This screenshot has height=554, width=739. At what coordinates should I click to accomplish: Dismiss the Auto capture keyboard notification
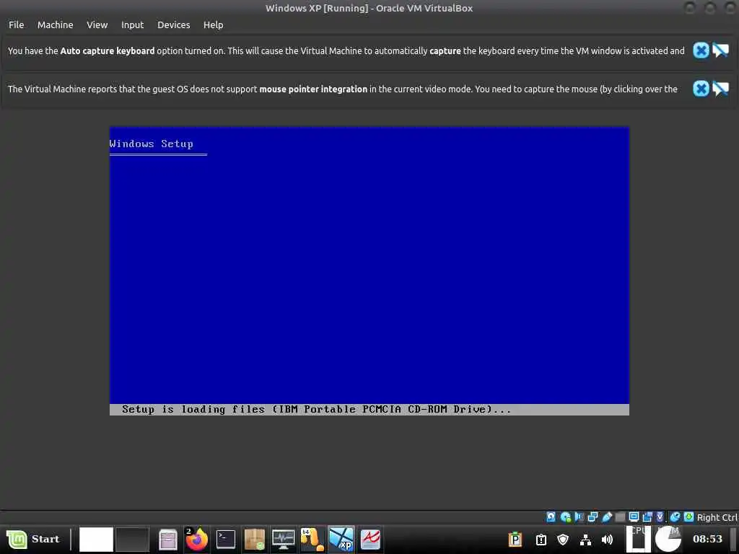pos(701,50)
